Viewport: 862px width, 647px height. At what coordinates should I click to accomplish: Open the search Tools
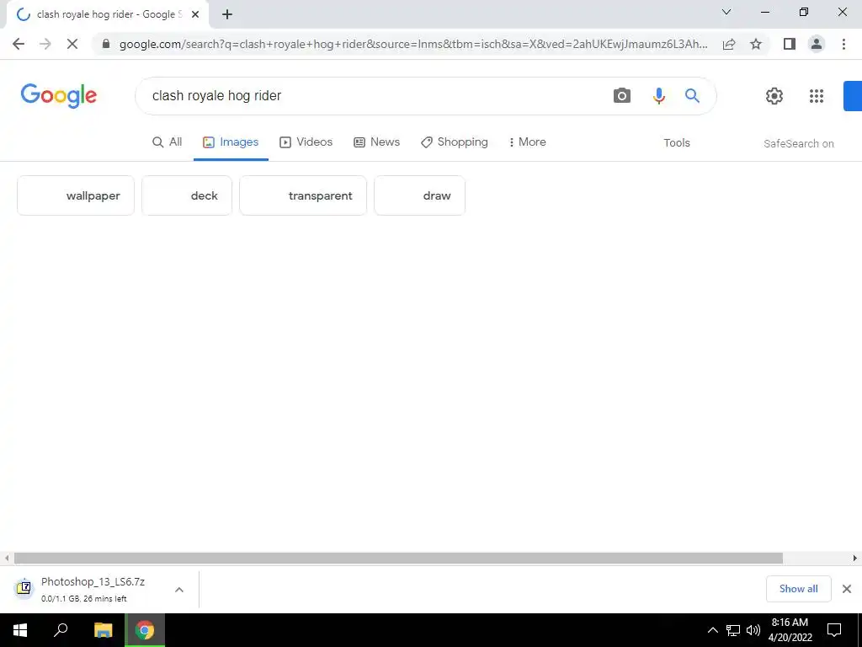pyautogui.click(x=676, y=143)
